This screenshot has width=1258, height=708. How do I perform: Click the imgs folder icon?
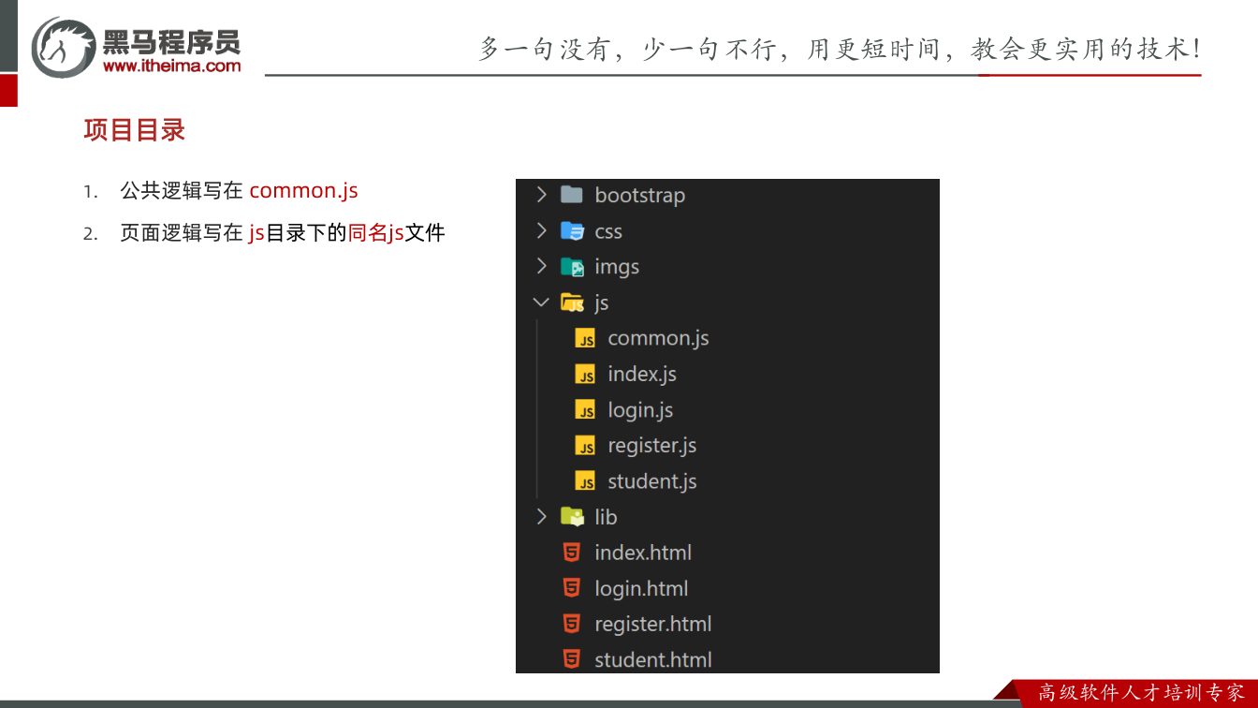[x=572, y=267]
